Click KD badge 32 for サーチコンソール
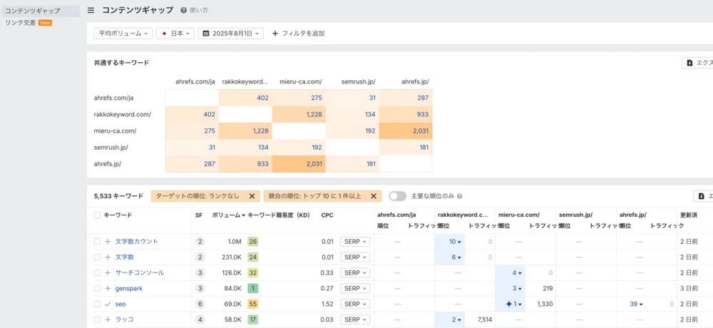This screenshot has height=328, width=713. (x=253, y=272)
